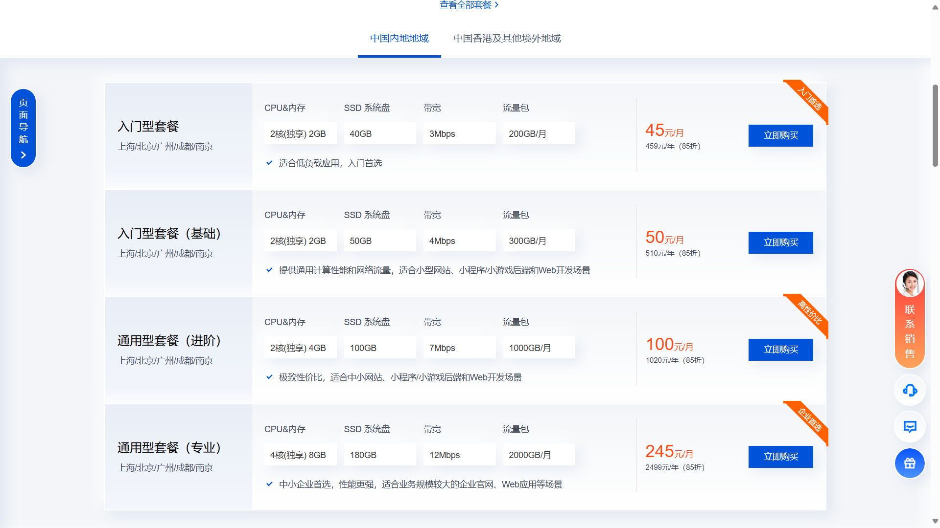Click the 入门首选 corner ribbon badge
The image size is (940, 528).
810,99
